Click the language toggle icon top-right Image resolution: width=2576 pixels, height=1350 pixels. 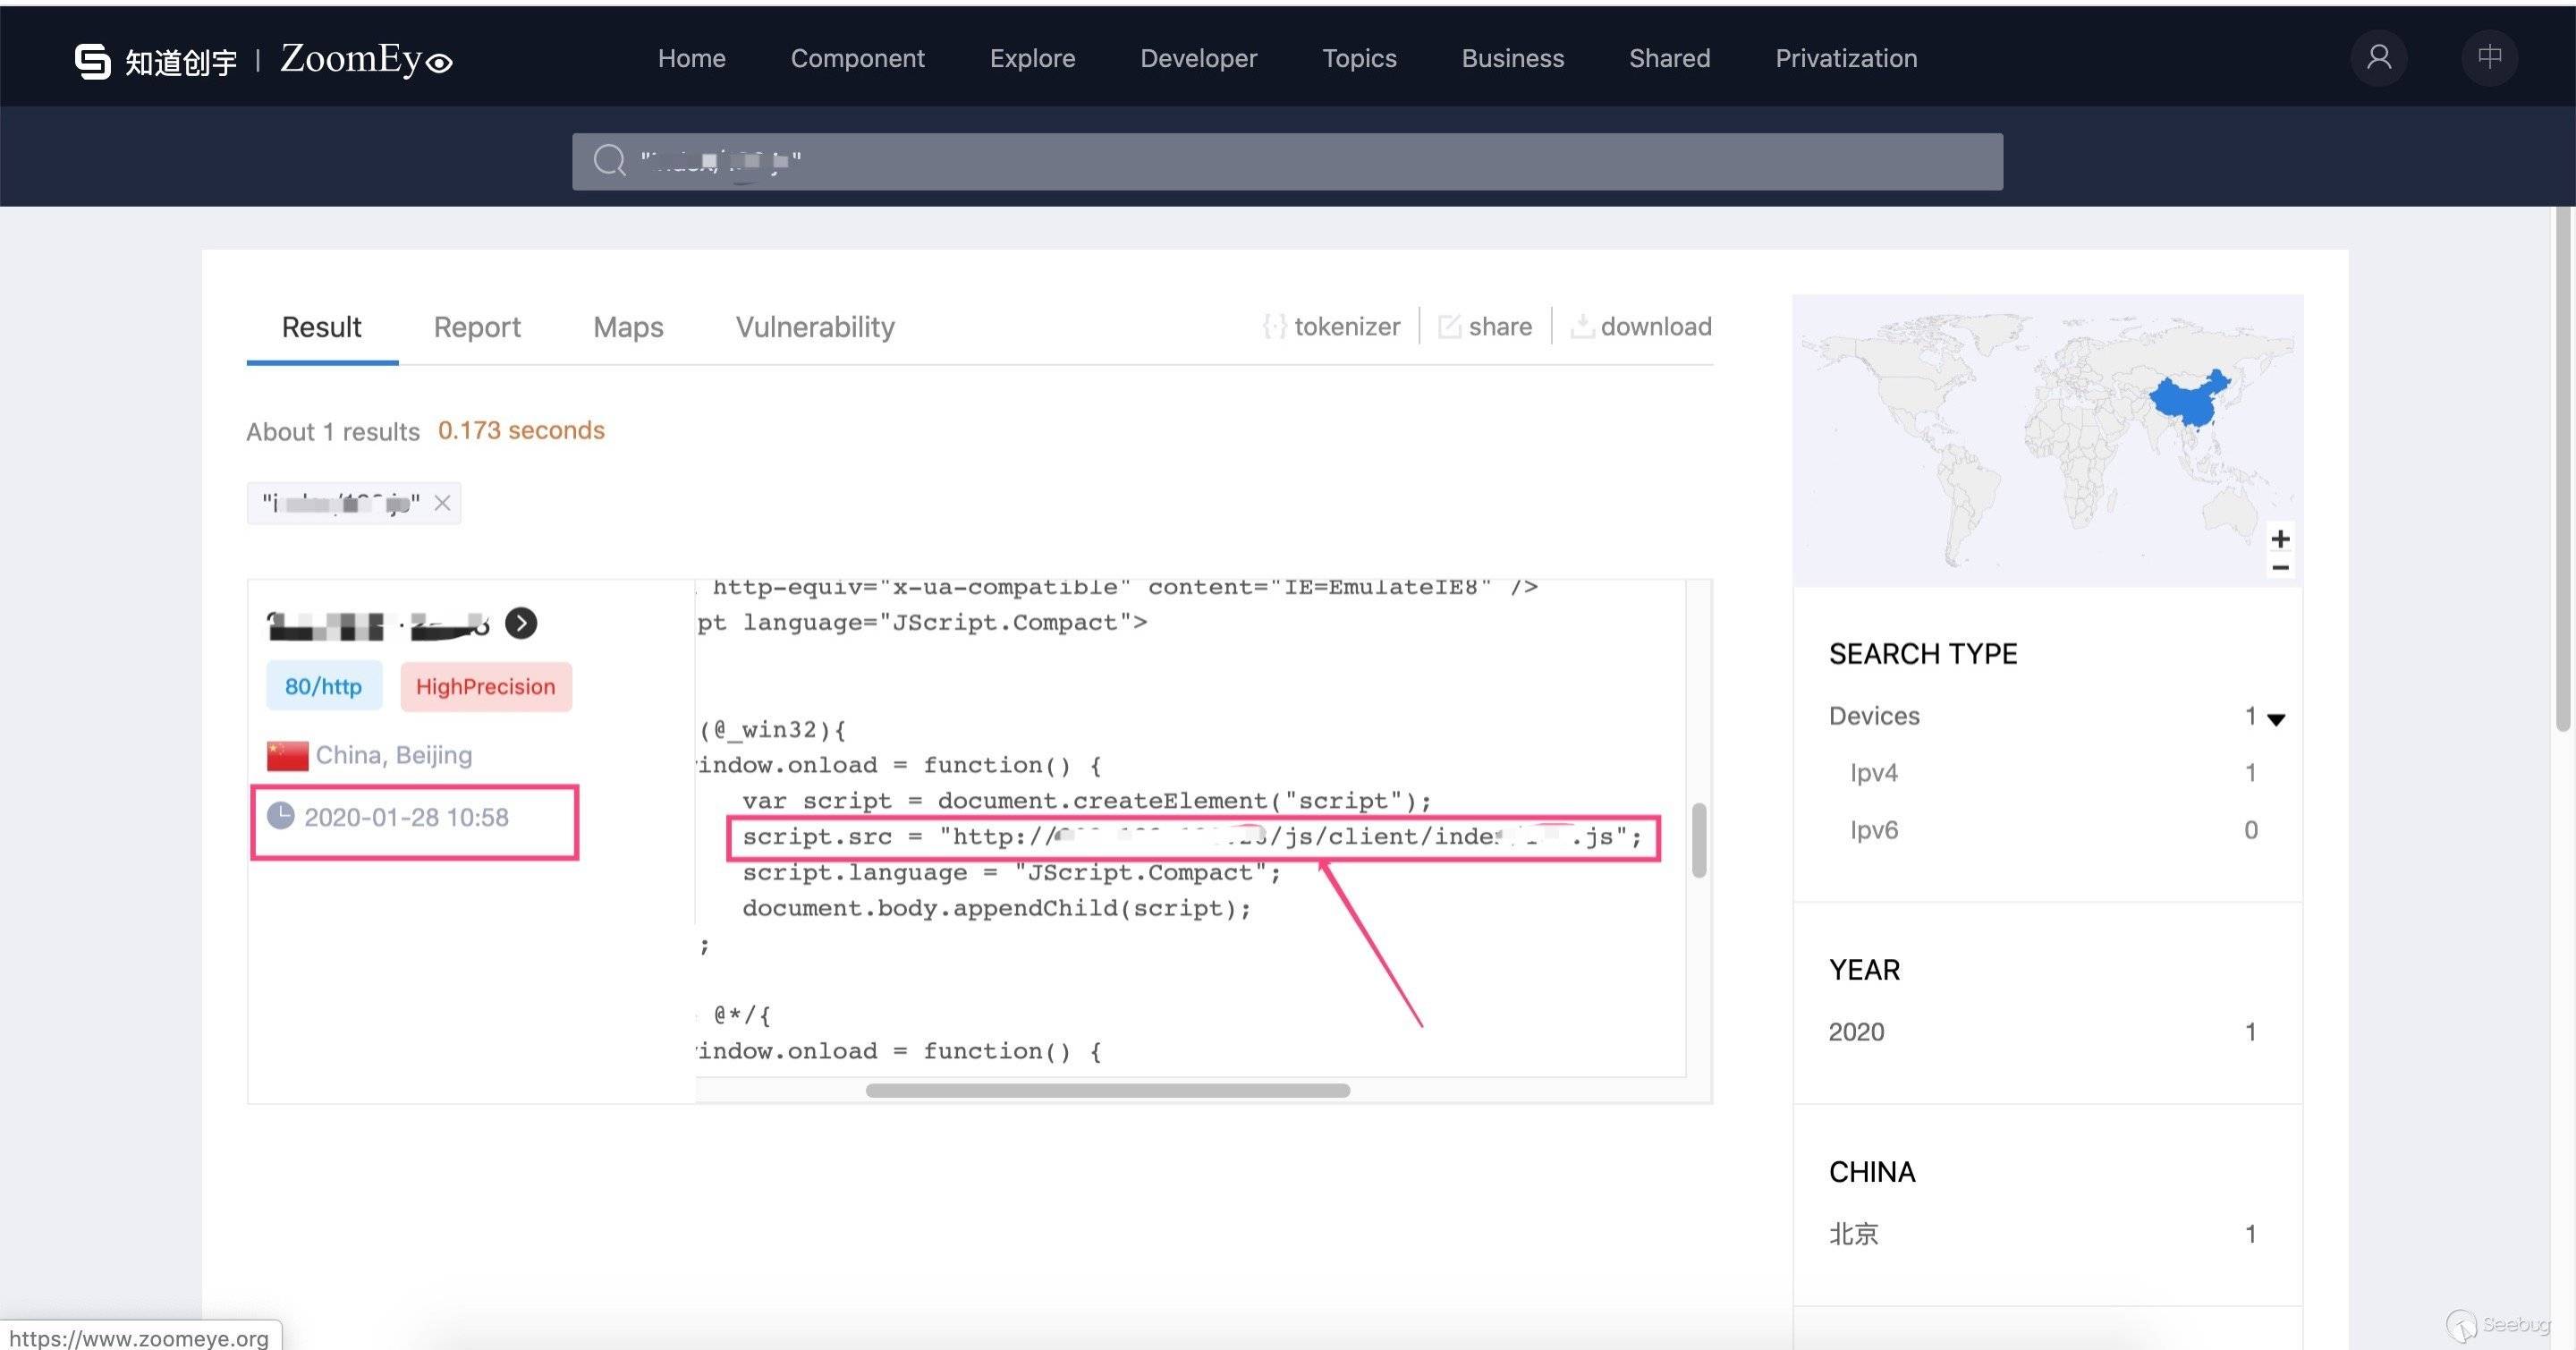click(x=2487, y=56)
